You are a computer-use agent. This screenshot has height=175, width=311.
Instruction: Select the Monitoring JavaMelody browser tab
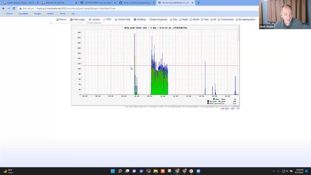tap(175, 3)
